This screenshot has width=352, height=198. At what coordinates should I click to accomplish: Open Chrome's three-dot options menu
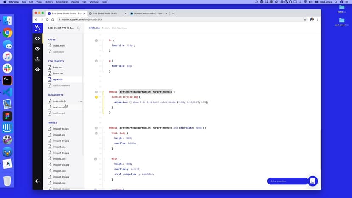click(318, 20)
